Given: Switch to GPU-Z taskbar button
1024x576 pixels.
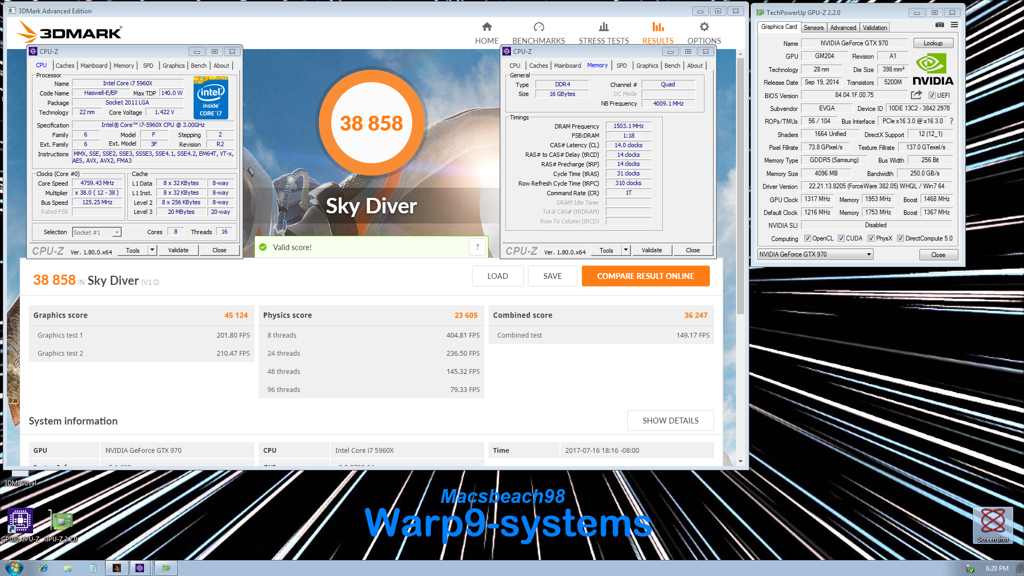Looking at the screenshot, I should tap(166, 568).
